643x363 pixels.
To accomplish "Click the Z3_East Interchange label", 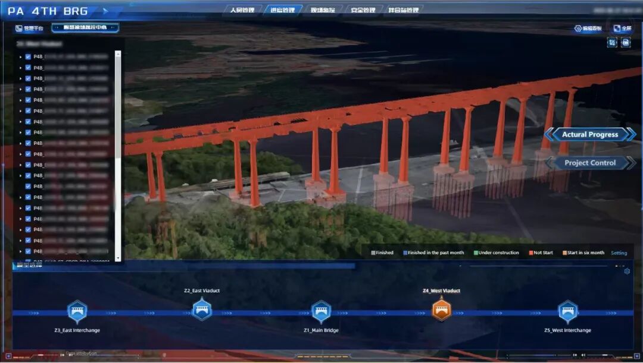I will coord(77,330).
